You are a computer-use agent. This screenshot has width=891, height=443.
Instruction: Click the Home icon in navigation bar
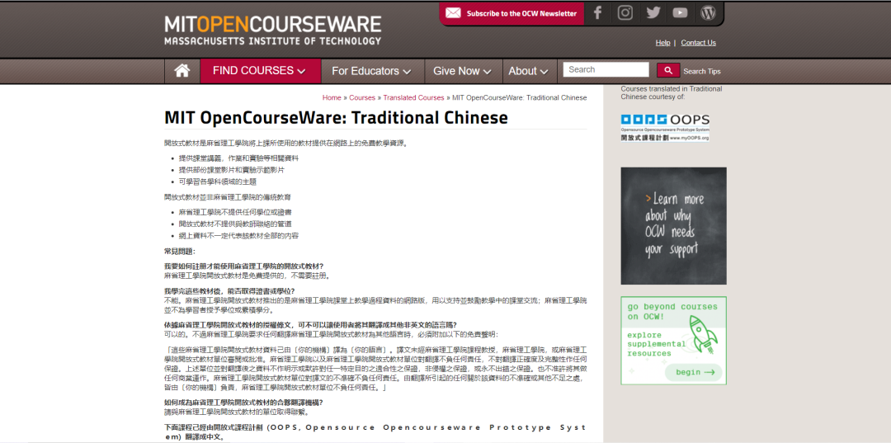point(182,71)
